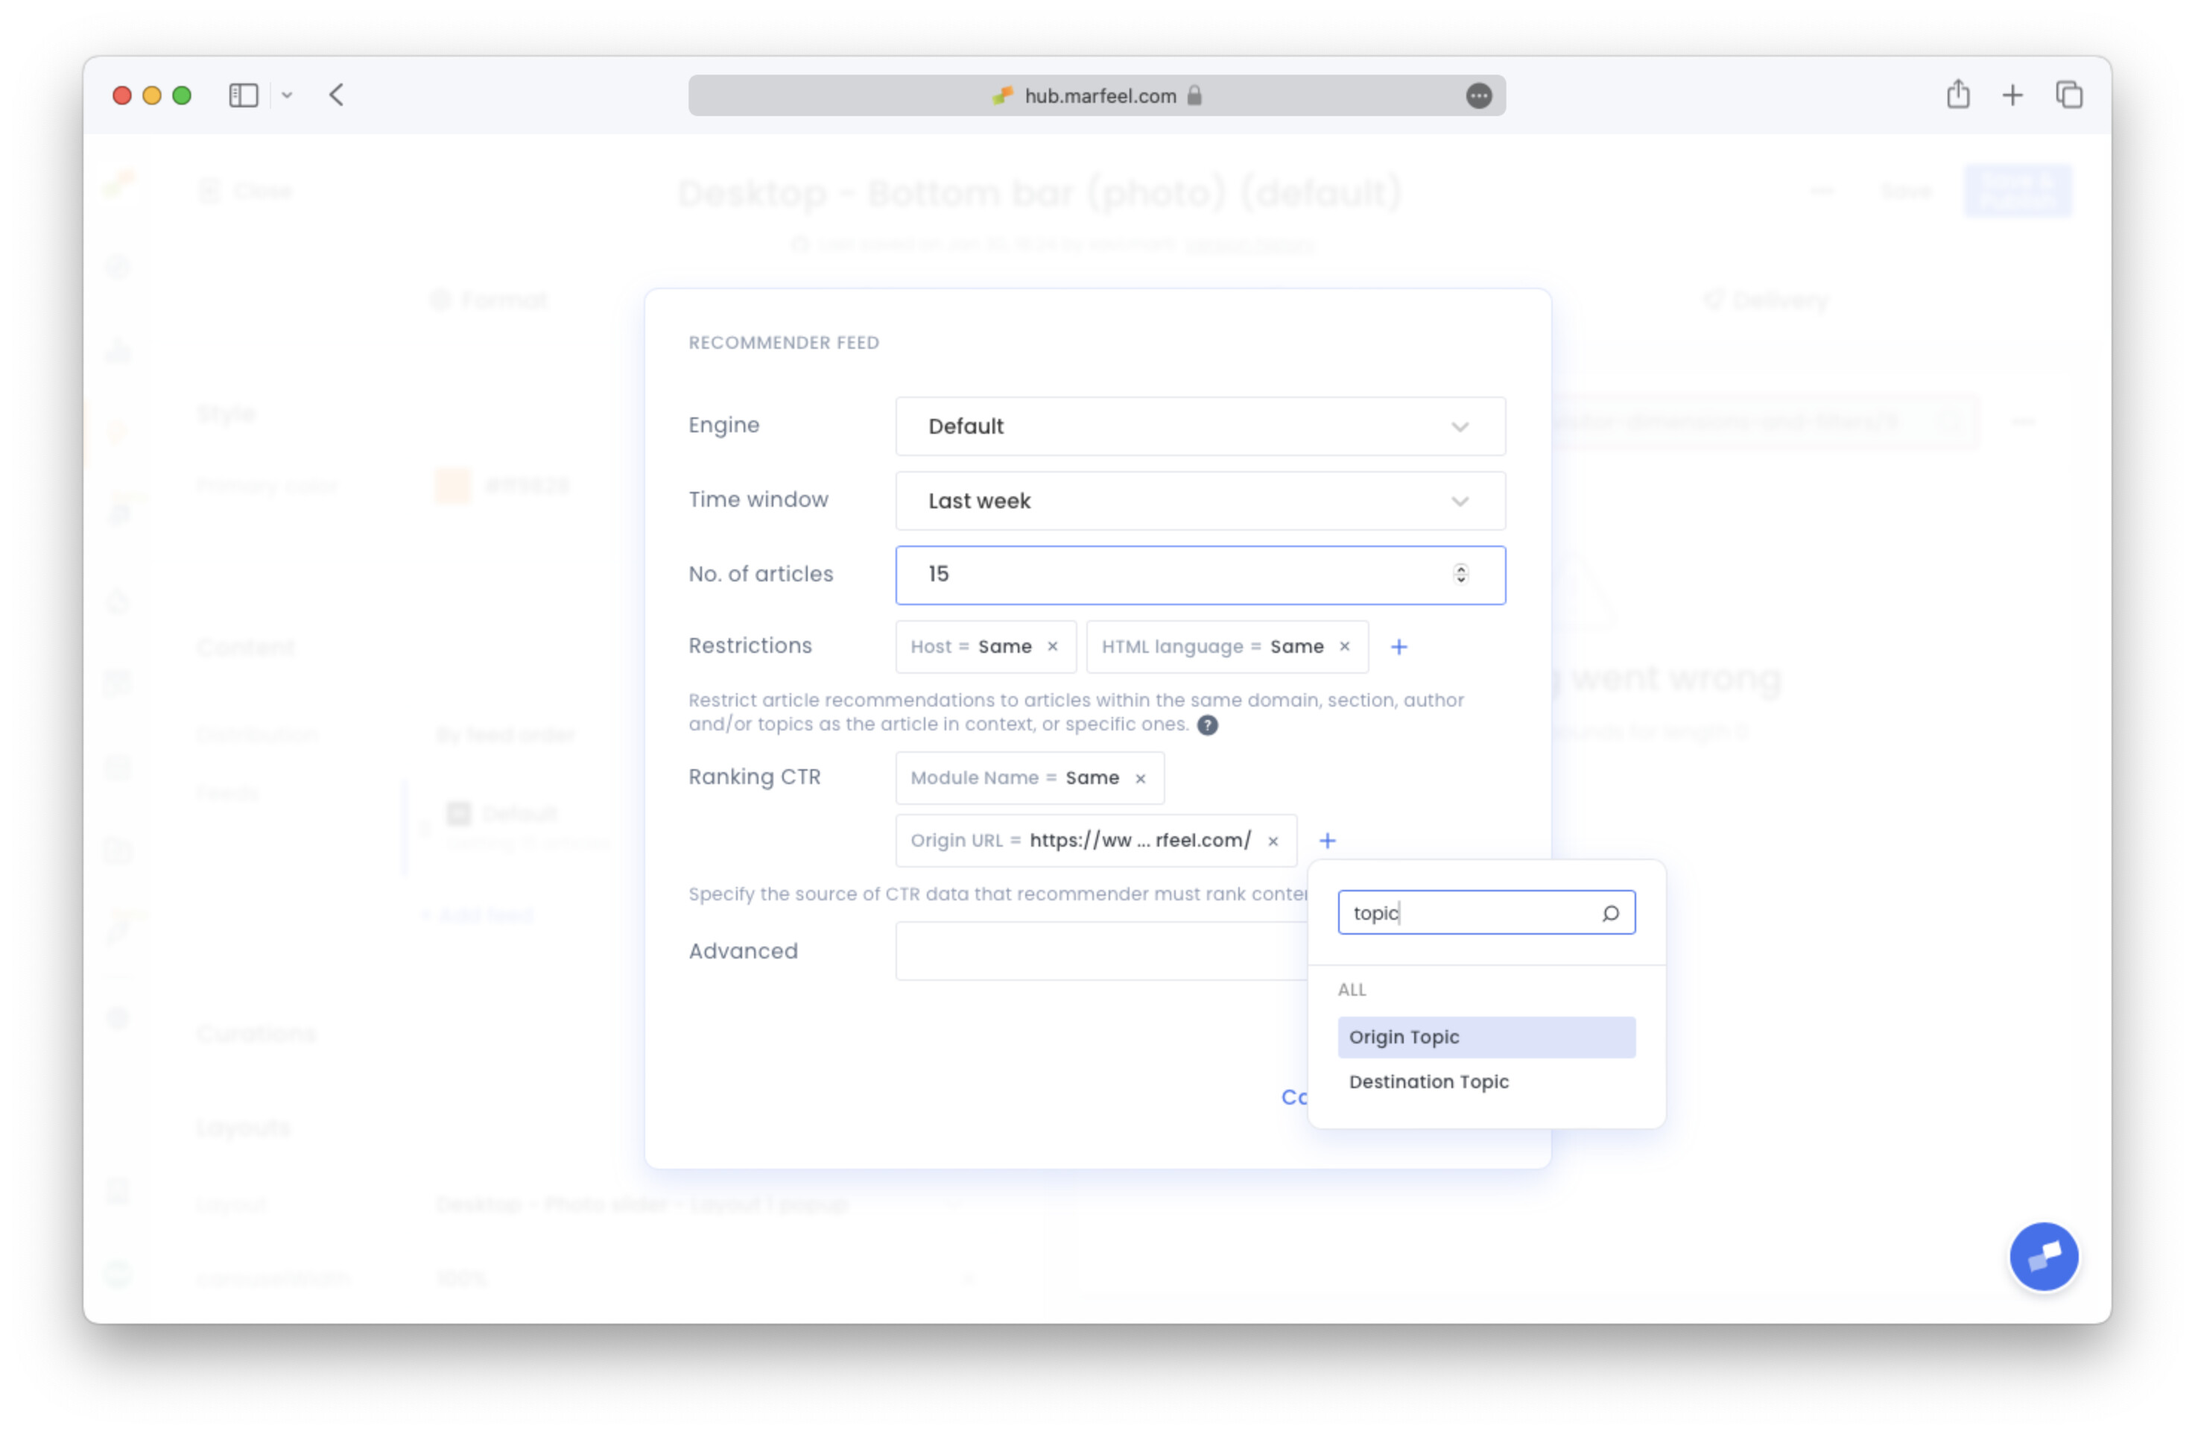Go back with the browser arrow

337,95
